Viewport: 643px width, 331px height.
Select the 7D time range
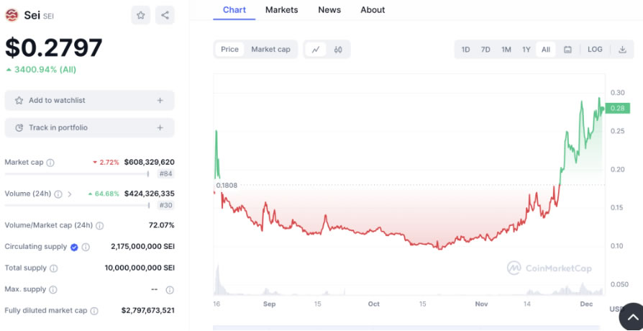[485, 50]
